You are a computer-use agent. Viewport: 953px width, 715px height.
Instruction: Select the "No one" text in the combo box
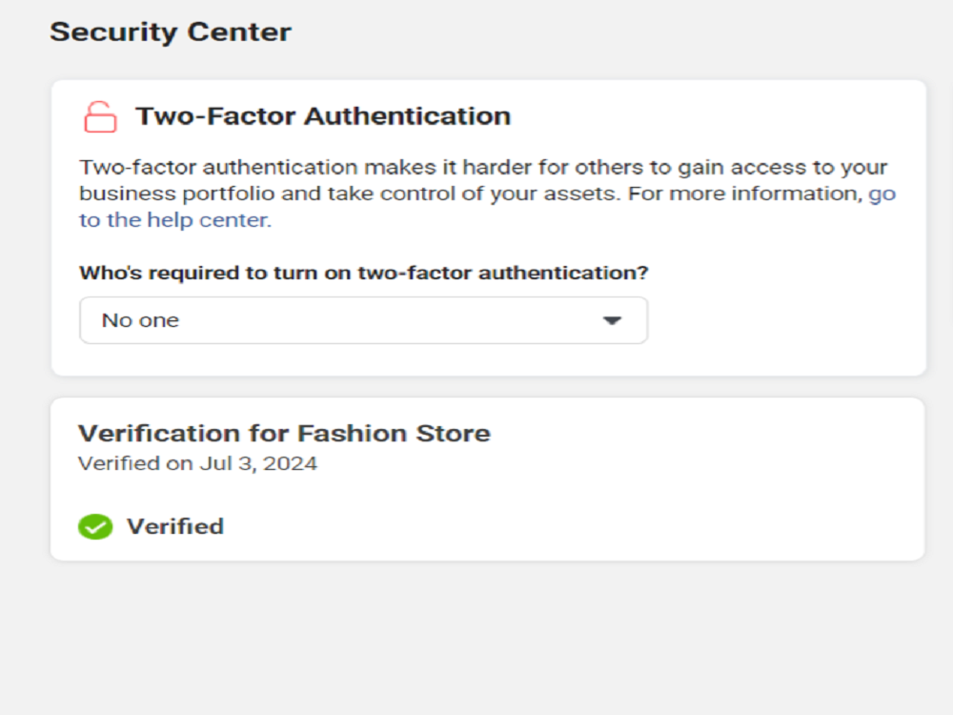(x=140, y=320)
